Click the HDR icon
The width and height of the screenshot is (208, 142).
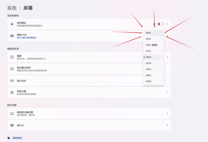pyautogui.click(x=12, y=36)
